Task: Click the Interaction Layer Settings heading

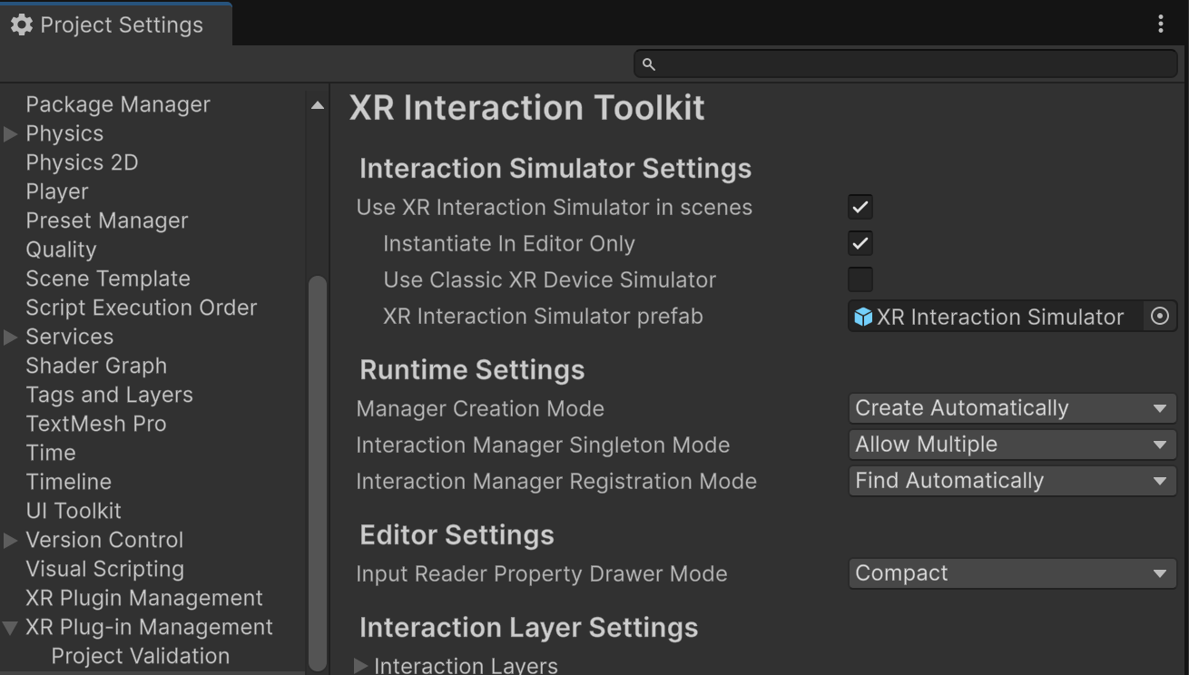Action: click(529, 628)
